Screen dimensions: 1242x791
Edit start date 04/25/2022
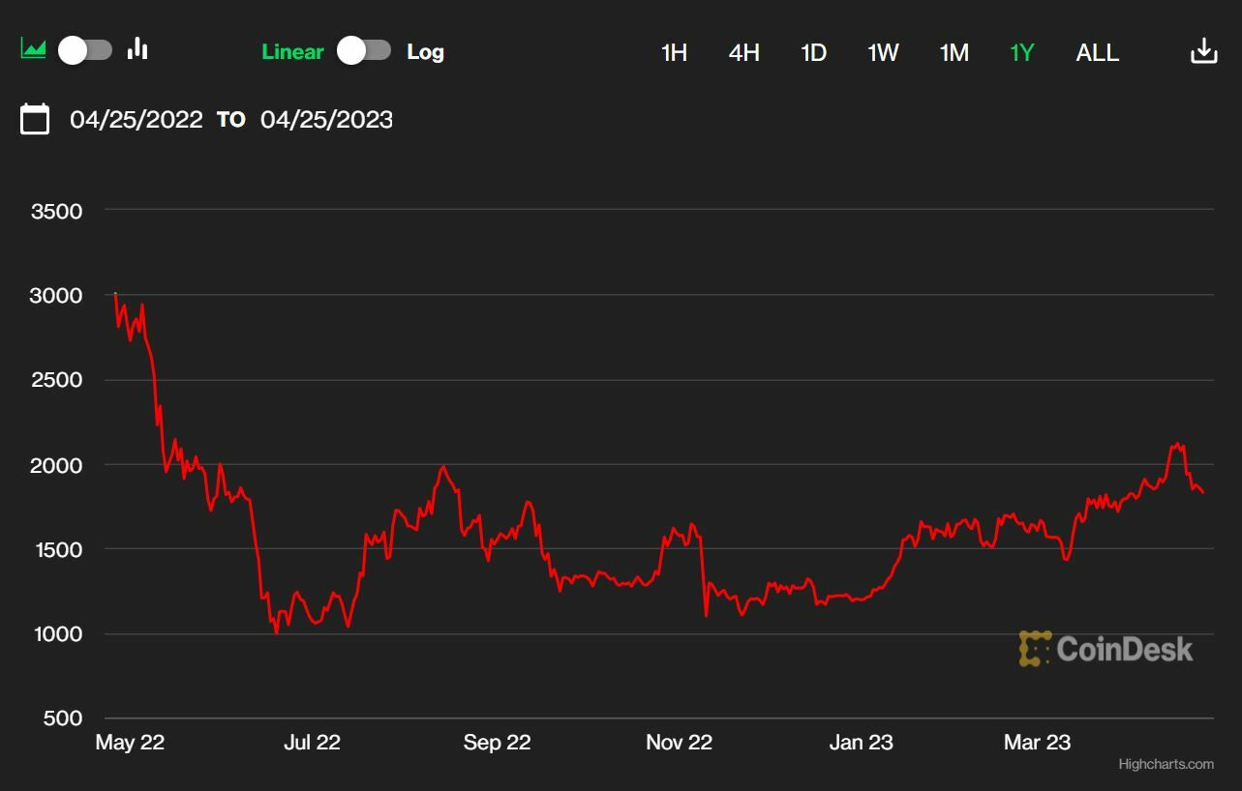[136, 120]
